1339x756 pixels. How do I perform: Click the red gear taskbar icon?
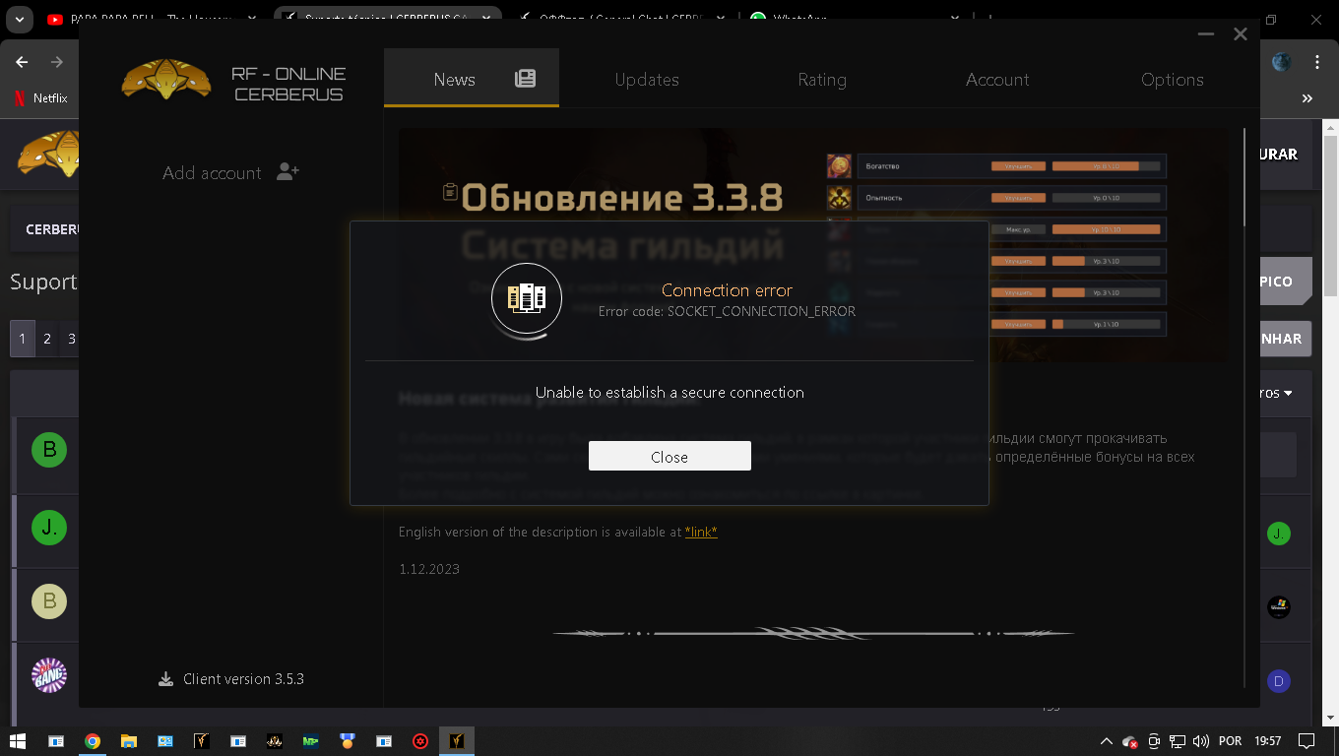(420, 741)
